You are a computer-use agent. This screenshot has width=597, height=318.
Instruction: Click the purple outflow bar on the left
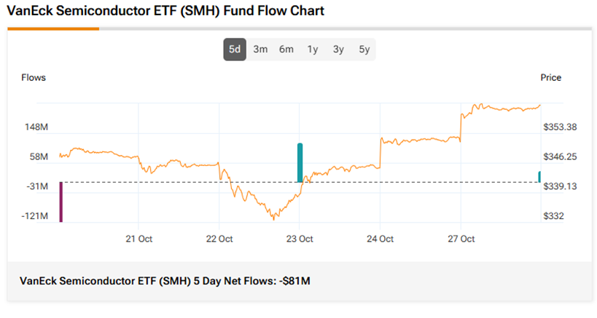(61, 201)
